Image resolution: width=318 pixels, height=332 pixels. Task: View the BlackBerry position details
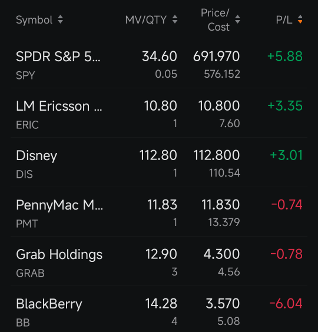tap(159, 310)
